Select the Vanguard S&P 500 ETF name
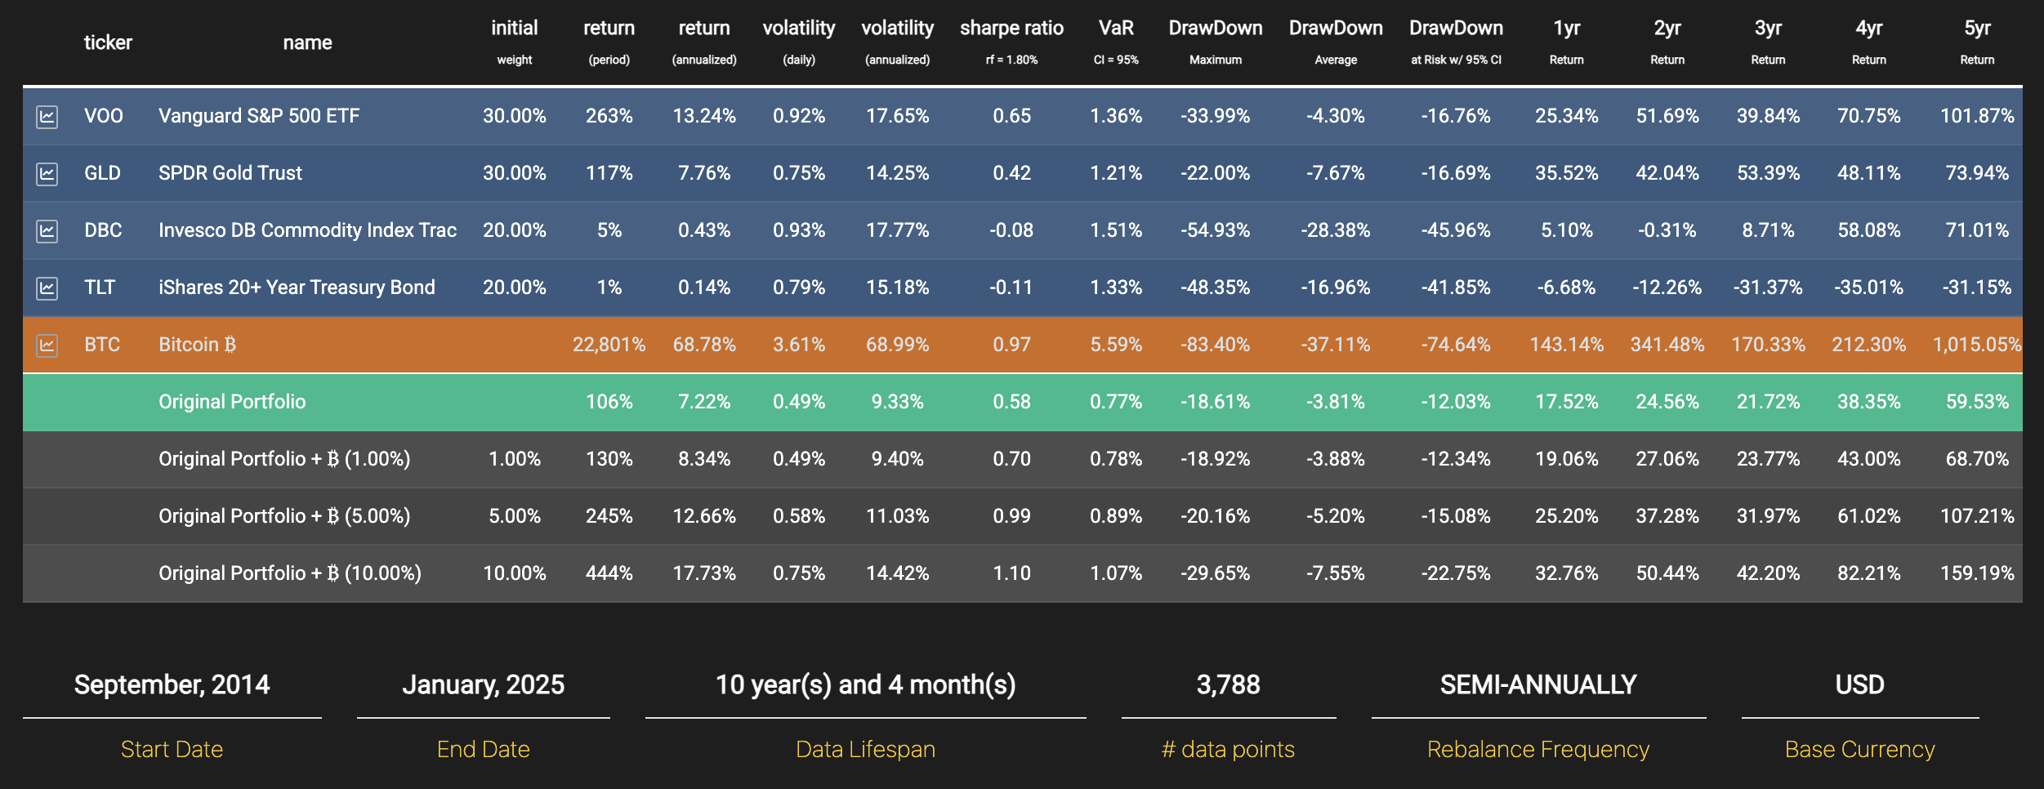The image size is (2044, 789). coord(259,116)
